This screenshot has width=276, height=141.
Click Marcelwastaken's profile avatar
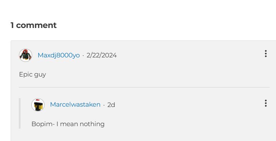[38, 105]
